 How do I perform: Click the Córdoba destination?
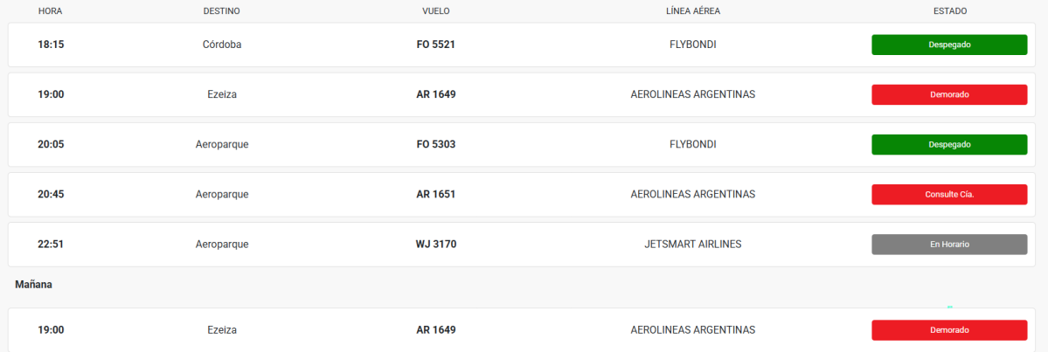click(x=222, y=45)
